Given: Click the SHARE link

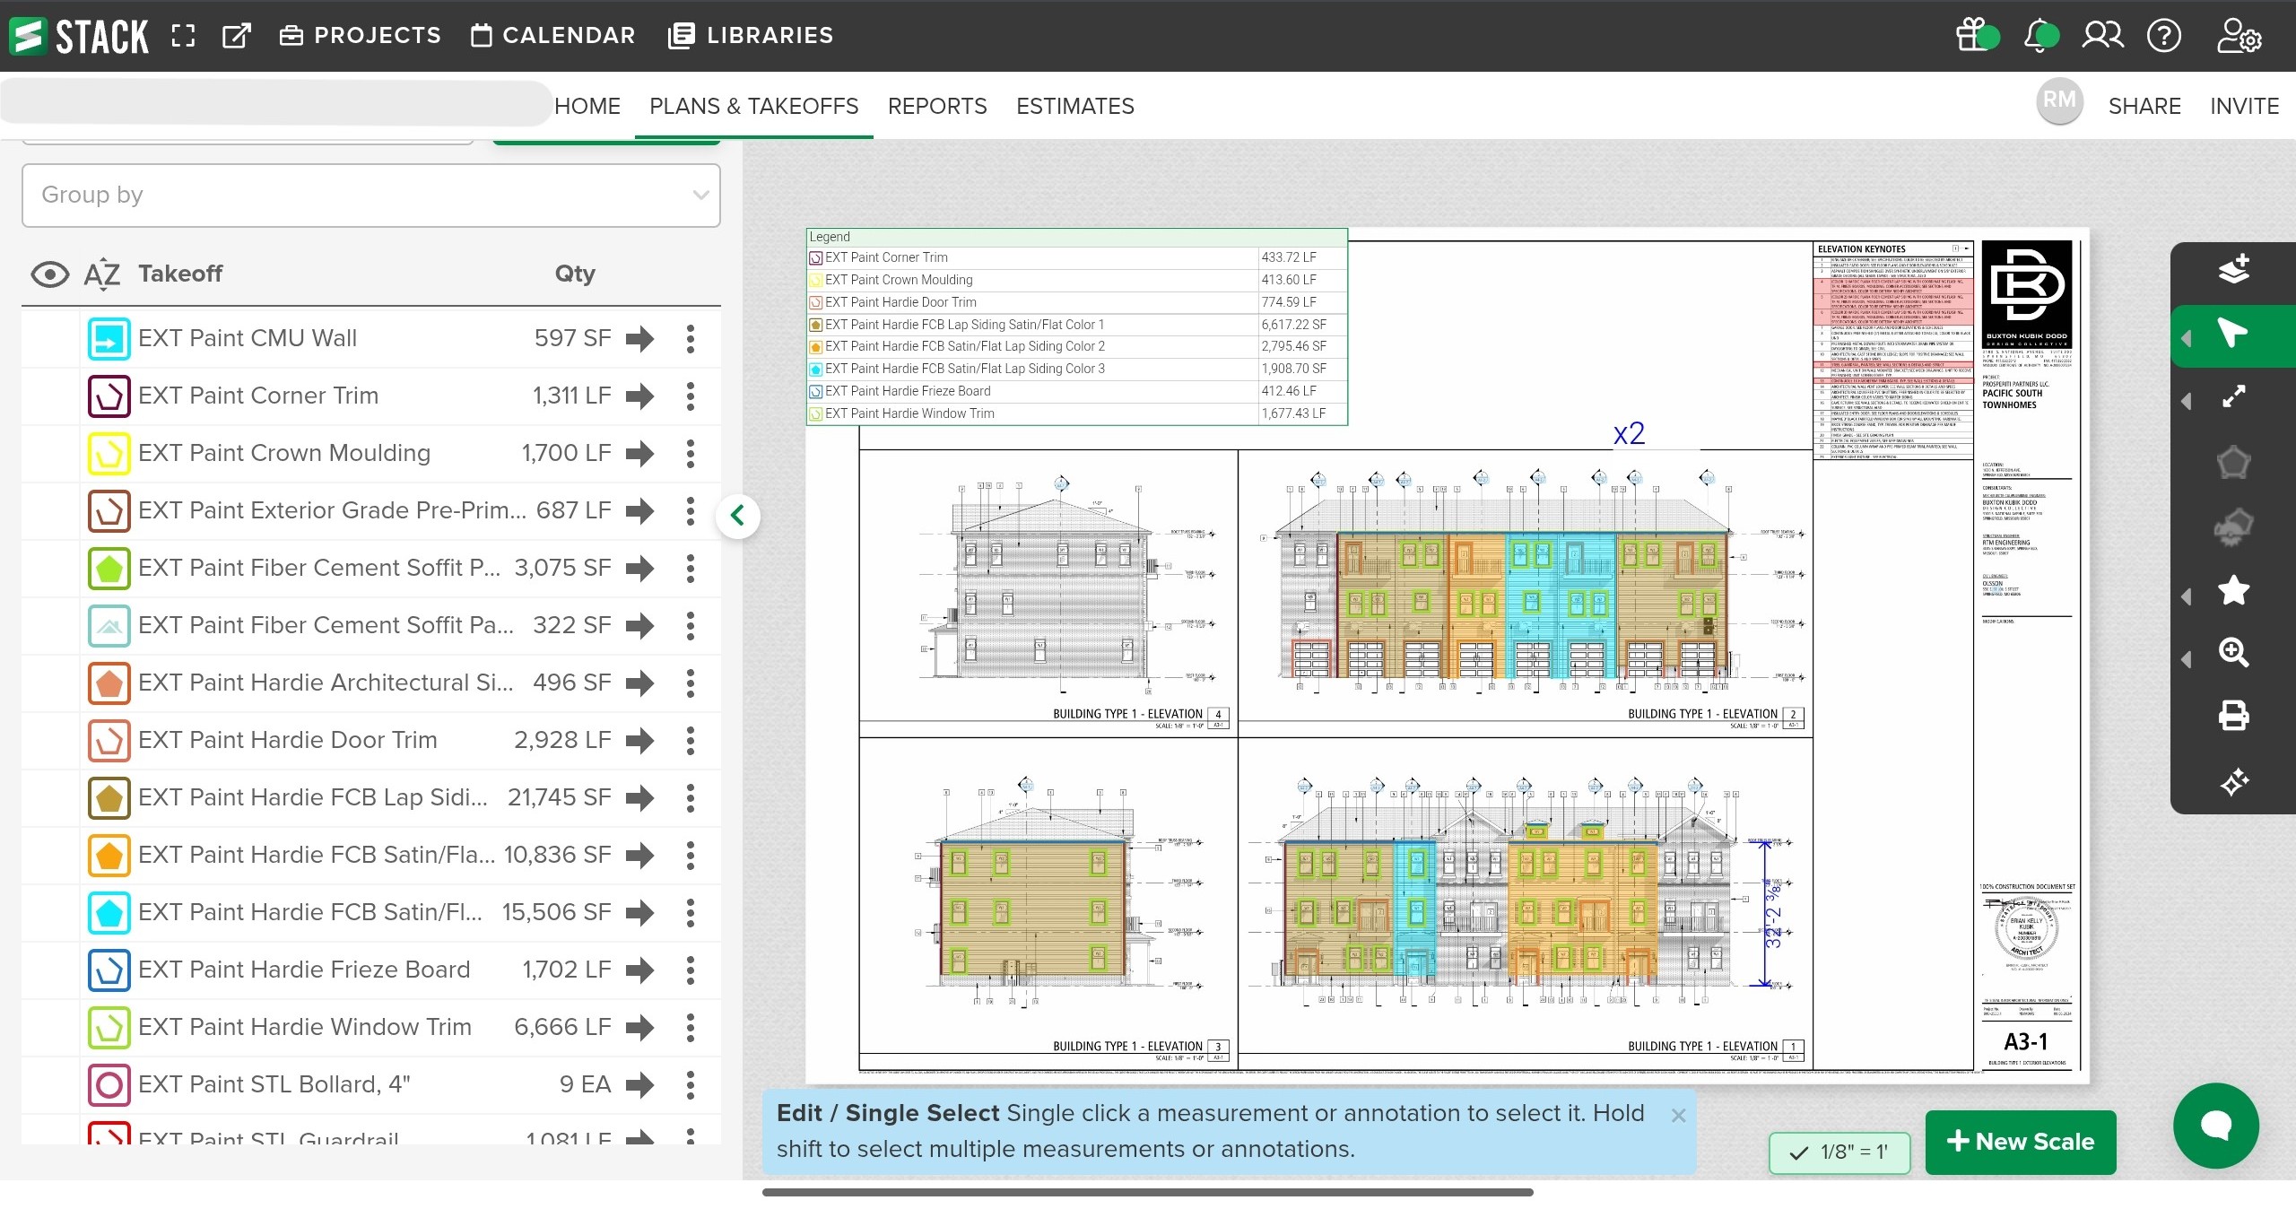Looking at the screenshot, I should tap(2144, 107).
